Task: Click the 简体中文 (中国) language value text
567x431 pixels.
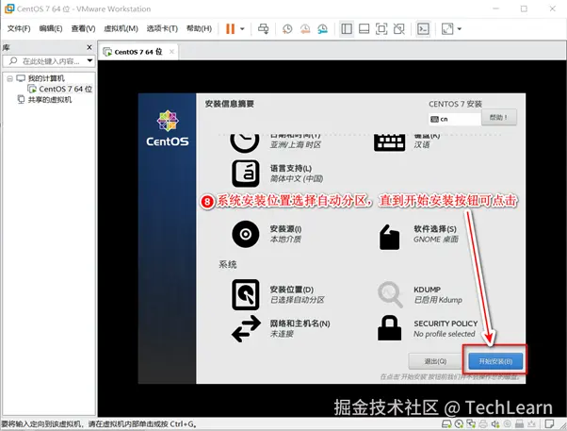Action: click(x=297, y=178)
